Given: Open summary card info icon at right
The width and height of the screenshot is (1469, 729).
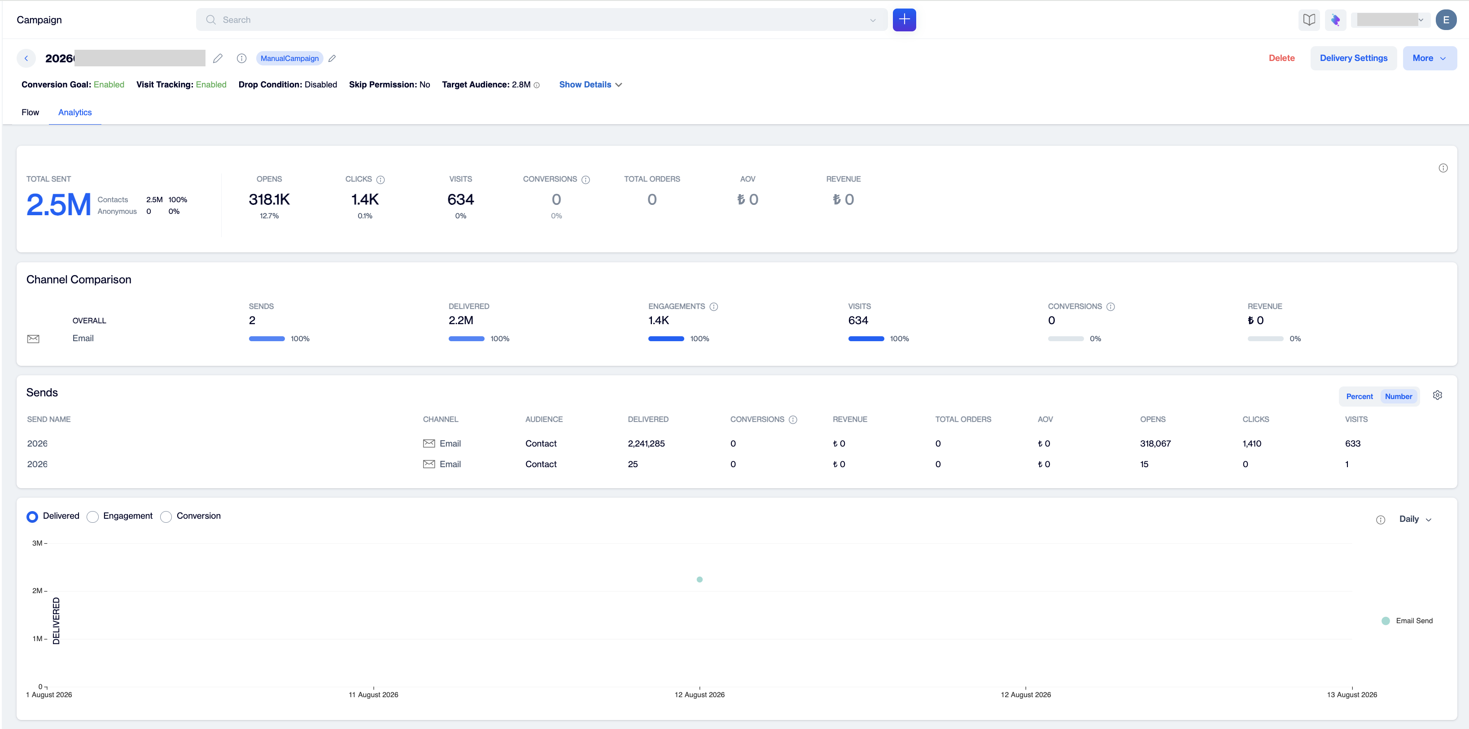Looking at the screenshot, I should pos(1443,168).
